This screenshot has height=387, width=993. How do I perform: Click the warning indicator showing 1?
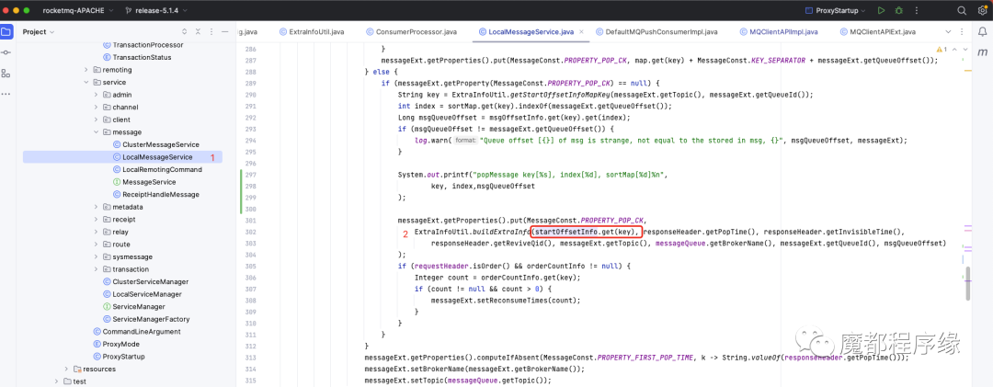[942, 49]
